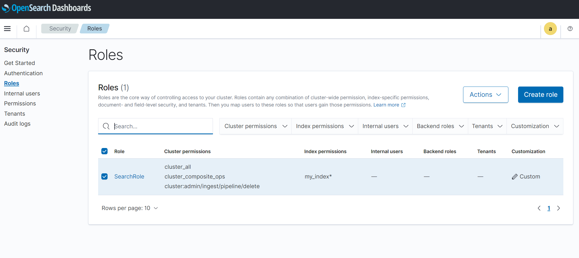Open Audit logs in sidebar
579x258 pixels.
click(17, 124)
